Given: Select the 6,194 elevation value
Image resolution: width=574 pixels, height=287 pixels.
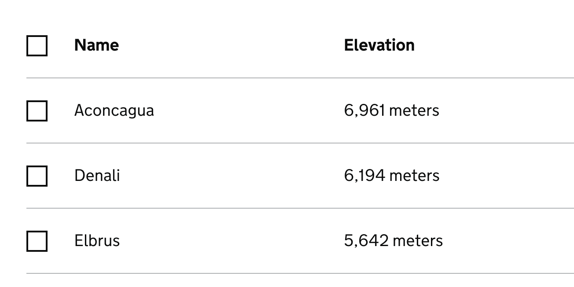Looking at the screenshot, I should pyautogui.click(x=364, y=176).
